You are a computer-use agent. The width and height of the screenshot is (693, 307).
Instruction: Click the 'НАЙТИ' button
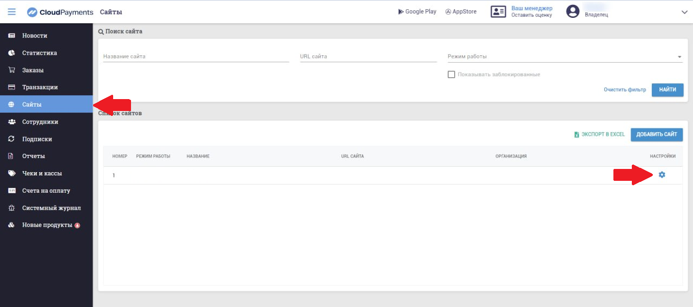click(667, 90)
